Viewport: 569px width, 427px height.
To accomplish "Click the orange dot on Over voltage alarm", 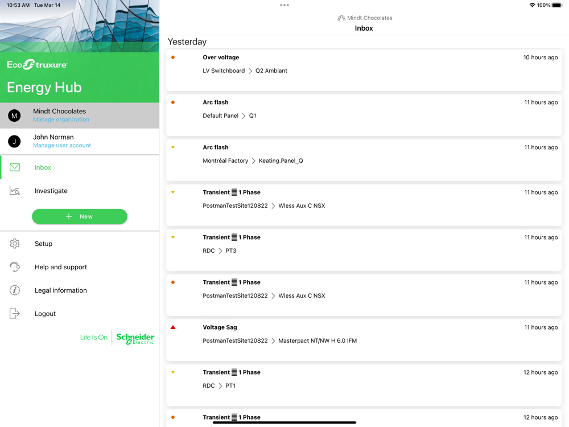I will (173, 58).
